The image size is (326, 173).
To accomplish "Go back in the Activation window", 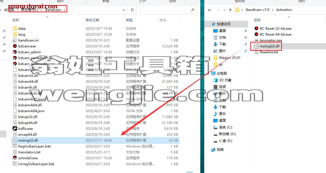I will click(210, 10).
